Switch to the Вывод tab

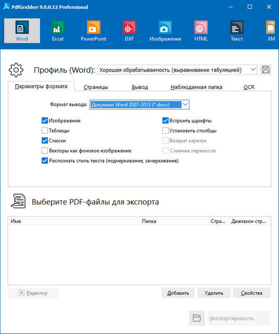pos(140,87)
